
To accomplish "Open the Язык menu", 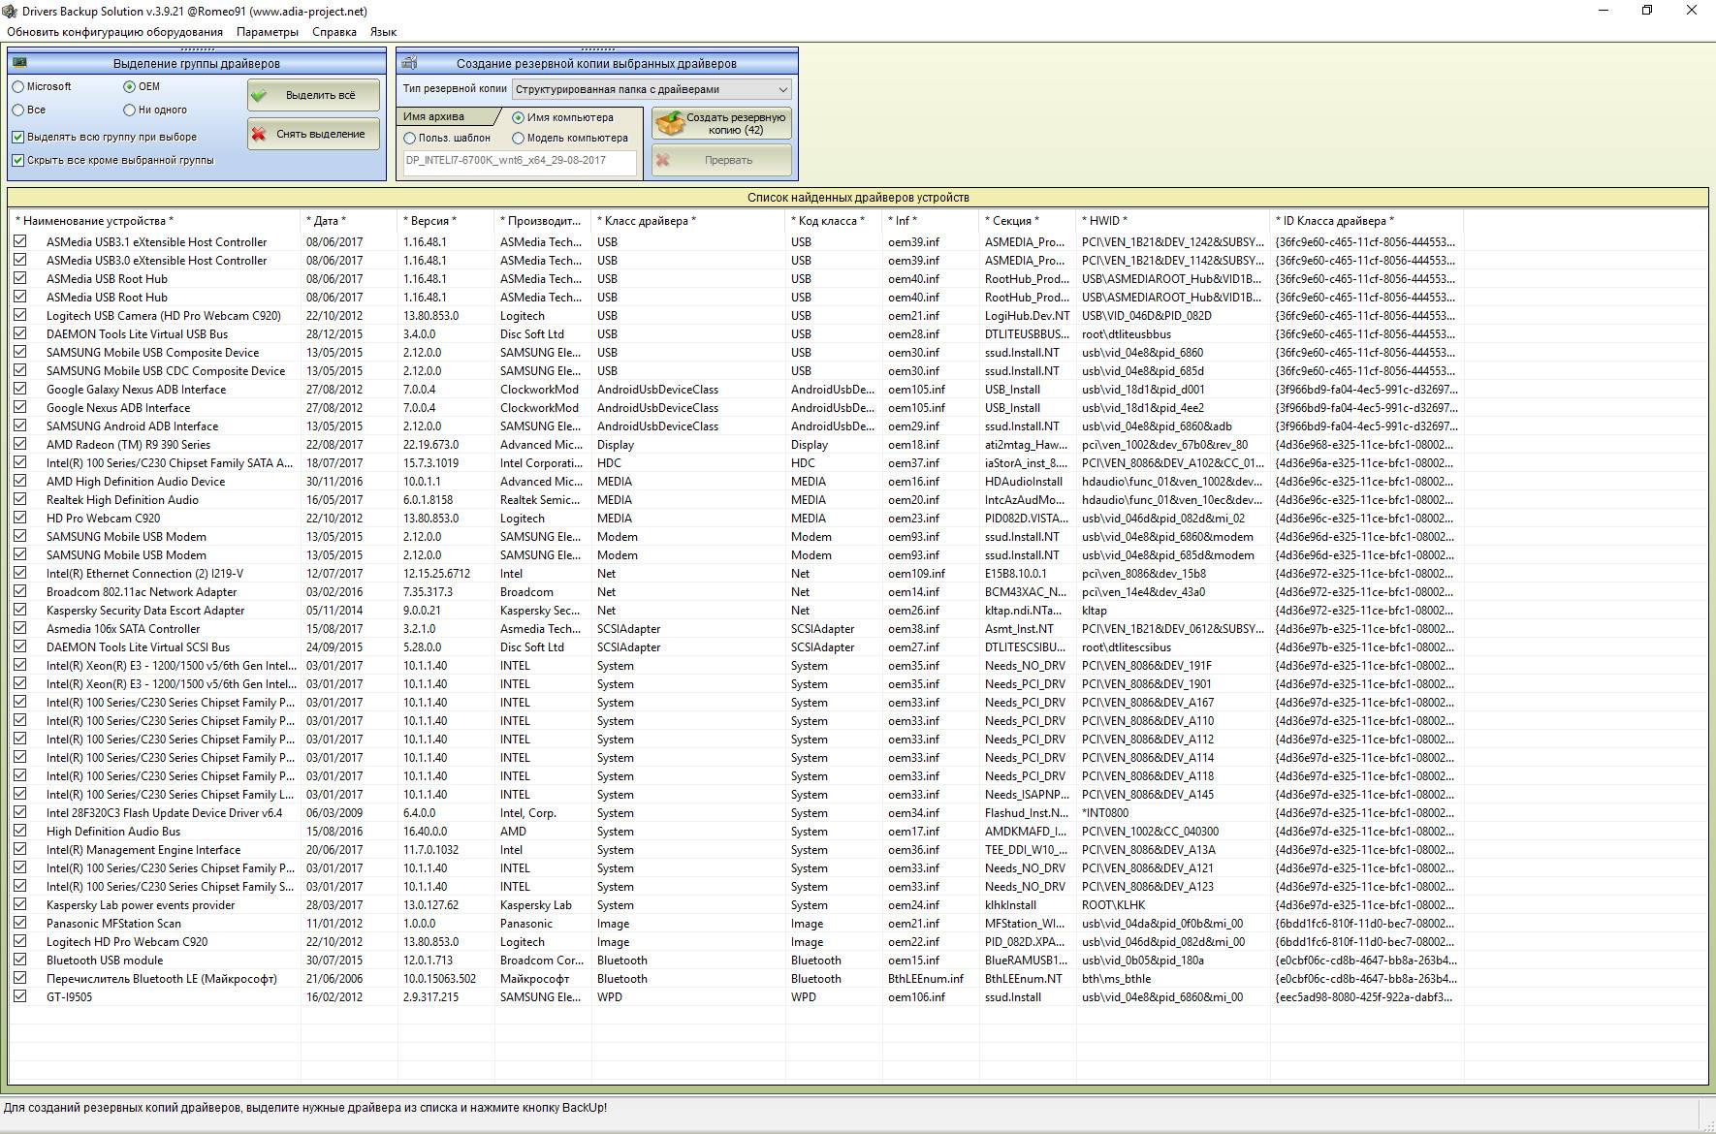I will tap(383, 32).
